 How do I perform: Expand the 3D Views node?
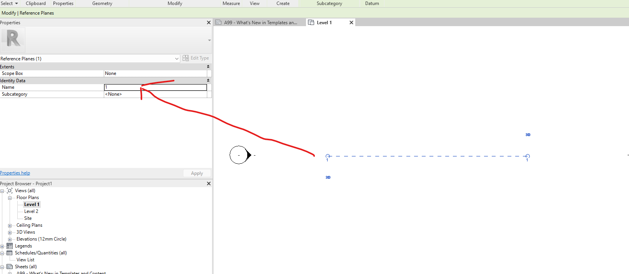coord(10,232)
